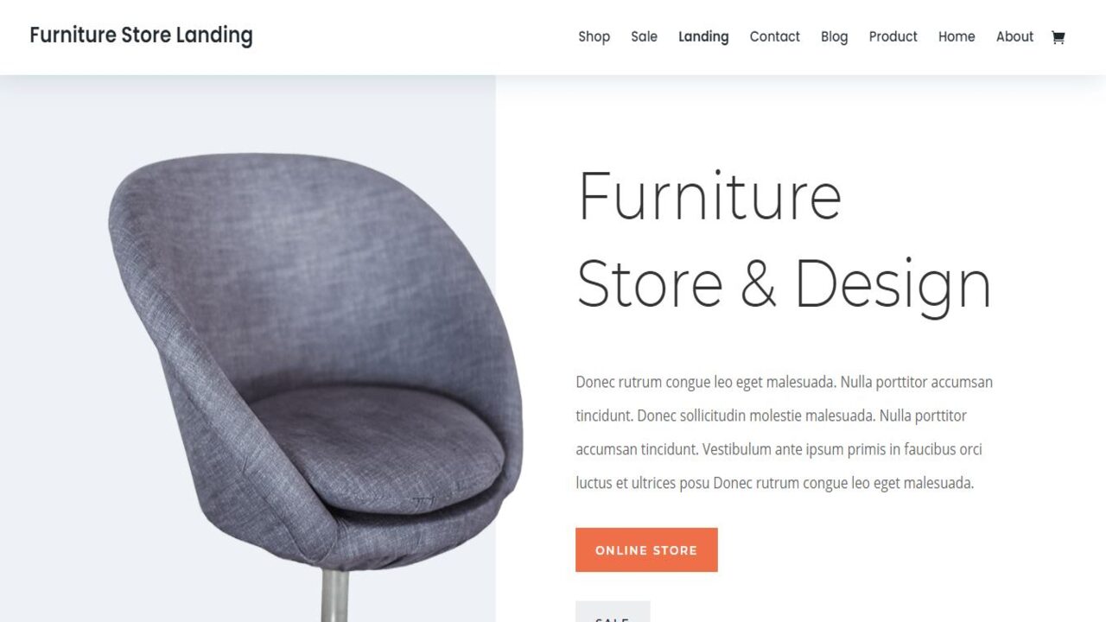Click the Store & Design heading line

784,283
